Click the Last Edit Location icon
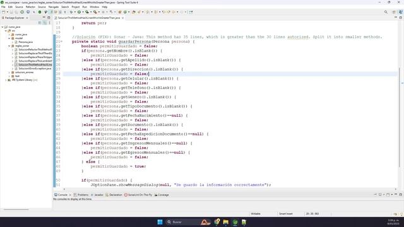This screenshot has width=404, height=227. tap(163, 12)
